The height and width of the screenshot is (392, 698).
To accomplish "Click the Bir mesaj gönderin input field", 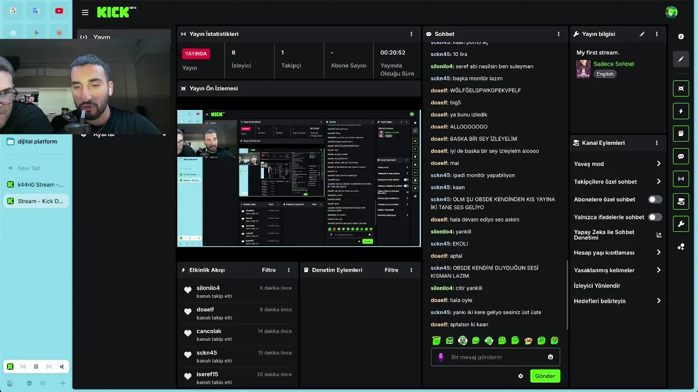I will tap(495, 357).
